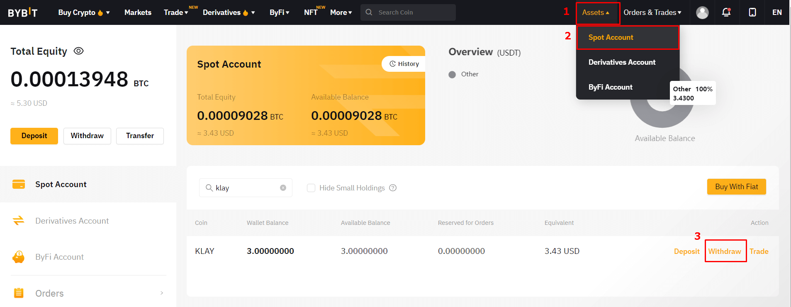Click Trade link in KLAY row

tap(759, 251)
